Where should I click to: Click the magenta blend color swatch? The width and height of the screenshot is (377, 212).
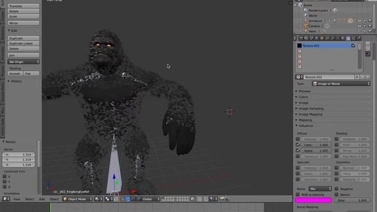click(313, 200)
